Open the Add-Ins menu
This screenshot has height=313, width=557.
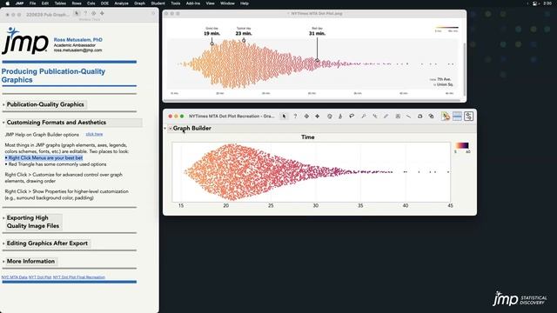pyautogui.click(x=193, y=3)
